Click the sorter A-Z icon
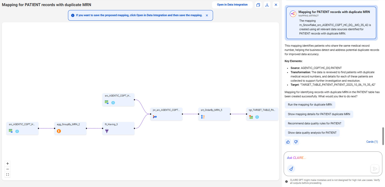The image size is (385, 187). (x=203, y=117)
